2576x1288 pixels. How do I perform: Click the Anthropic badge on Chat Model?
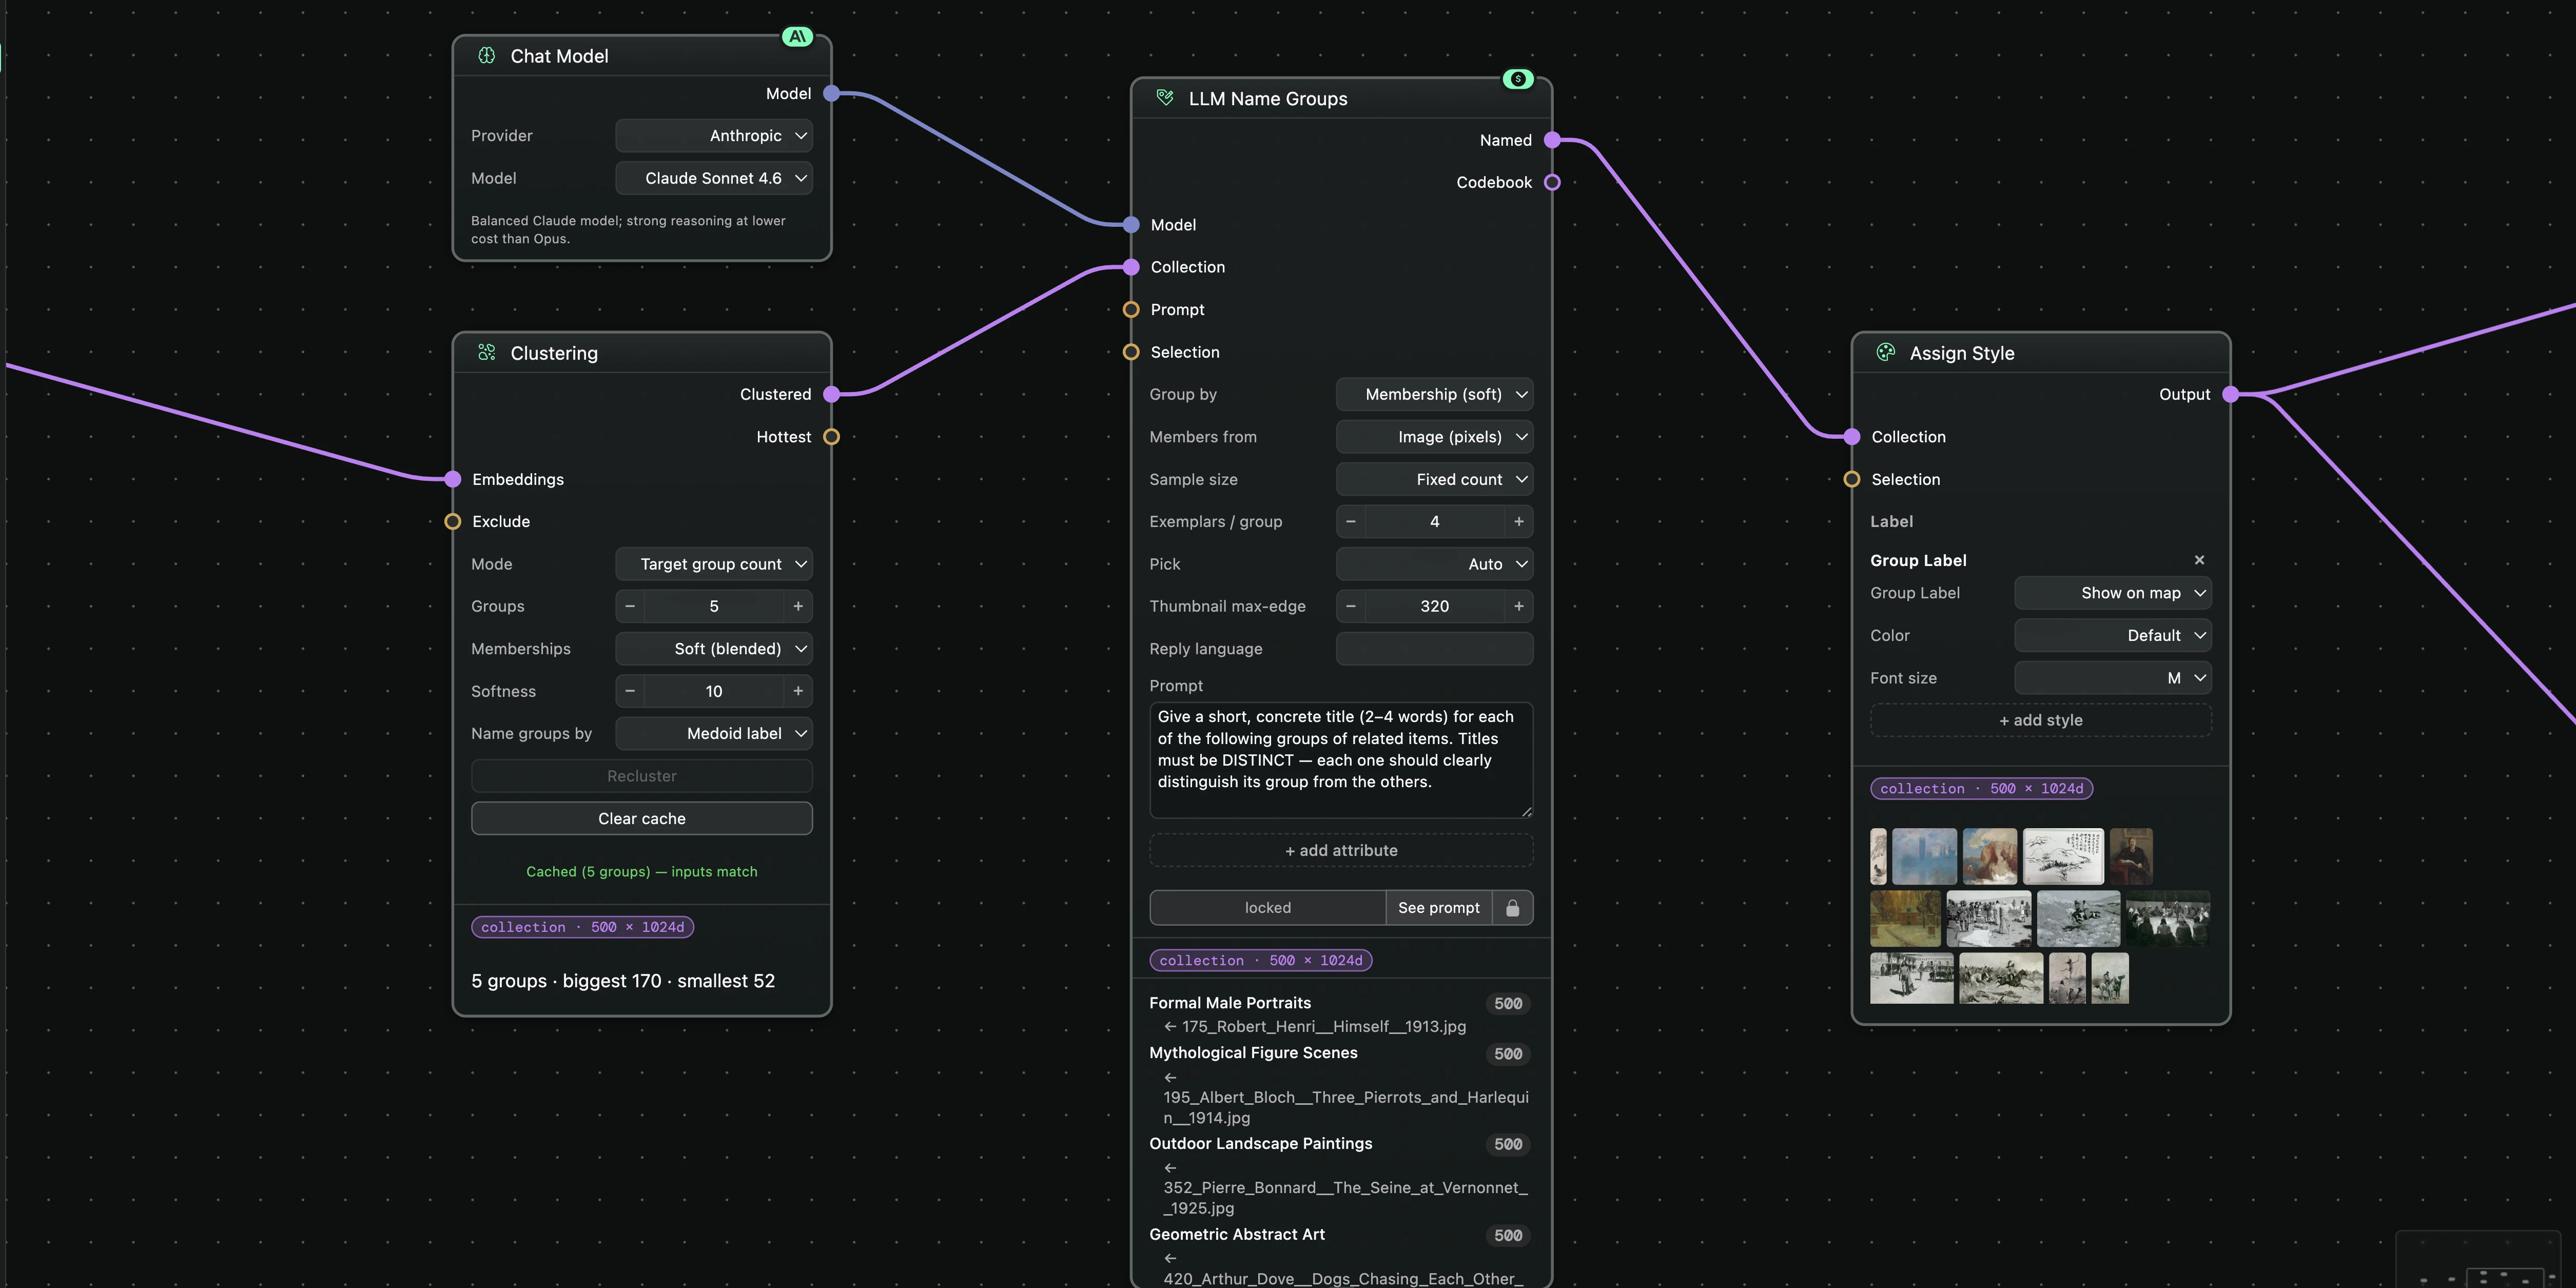[x=797, y=37]
